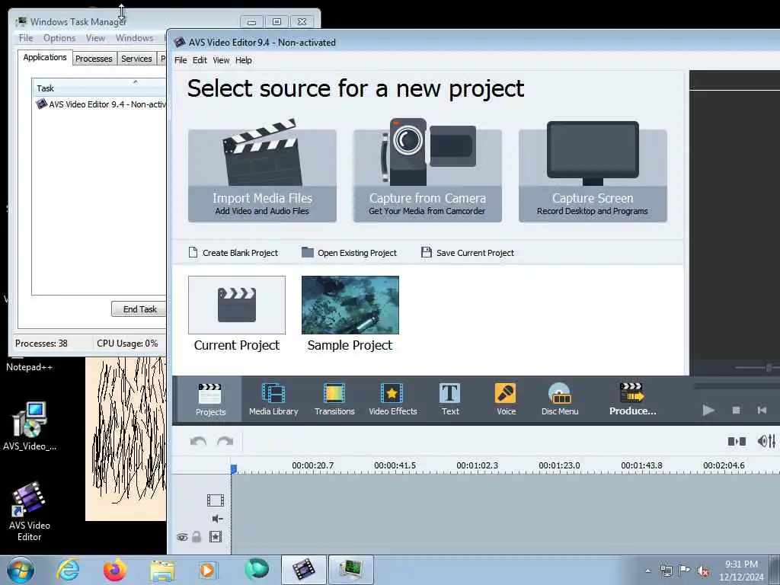Select the Current Project thumbnail
Screen dimensions: 780x585
(x=237, y=305)
